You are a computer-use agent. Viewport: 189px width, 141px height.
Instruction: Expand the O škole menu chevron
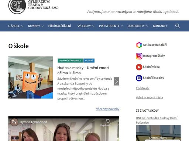(22, 26)
